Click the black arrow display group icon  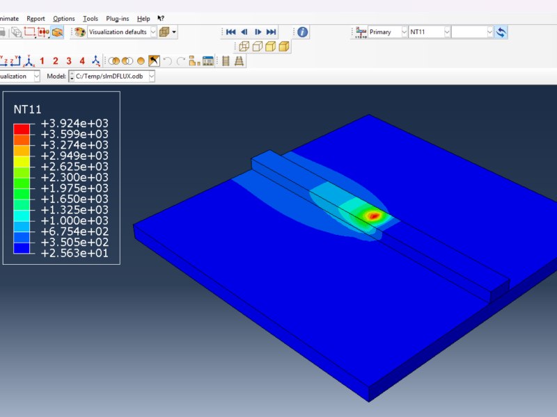coord(154,61)
